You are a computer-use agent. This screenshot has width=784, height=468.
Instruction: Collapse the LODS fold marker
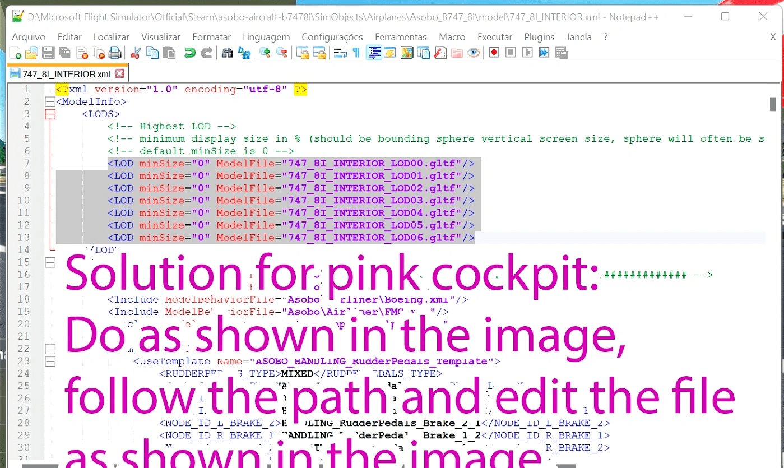point(50,114)
